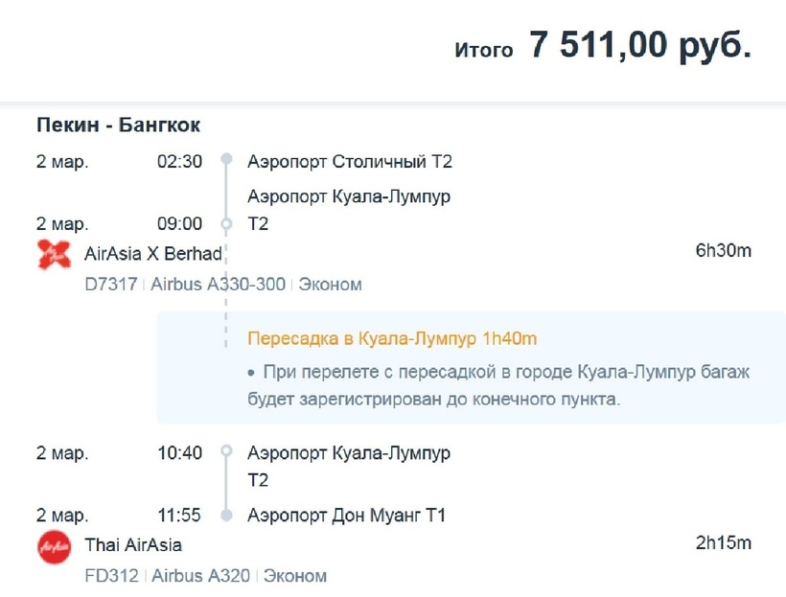Select Аэропорт Дон Муанг T1 arrival airport

[347, 515]
